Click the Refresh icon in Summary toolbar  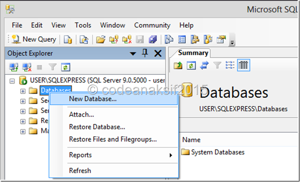[x=191, y=65]
